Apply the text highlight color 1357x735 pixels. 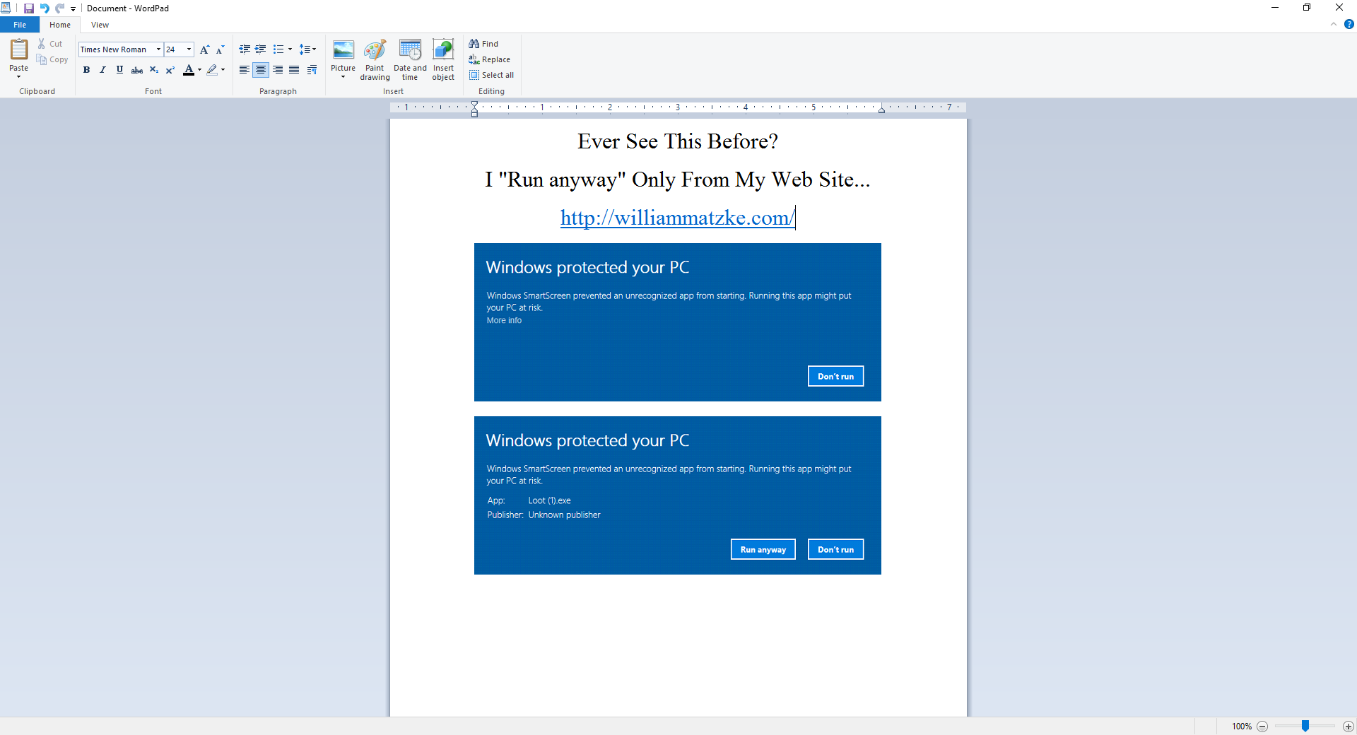(212, 70)
